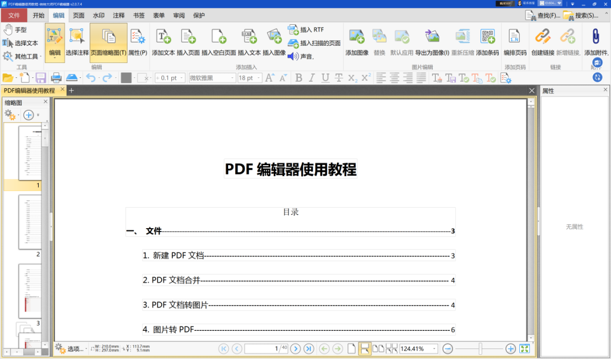The height and width of the screenshot is (359, 611).
Task: Toggle italic text formatting
Action: [312, 78]
